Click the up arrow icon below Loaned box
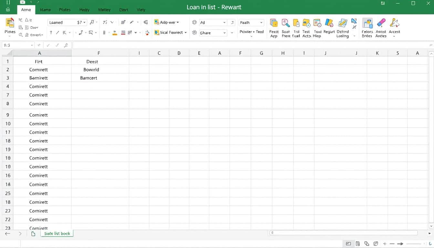Viewport: 434px width, 248px height. click(51, 33)
